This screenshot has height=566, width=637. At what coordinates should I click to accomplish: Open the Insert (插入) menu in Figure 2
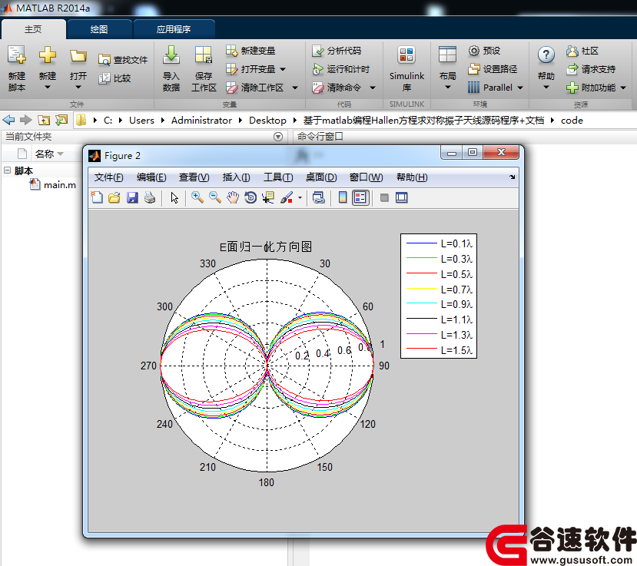[237, 177]
